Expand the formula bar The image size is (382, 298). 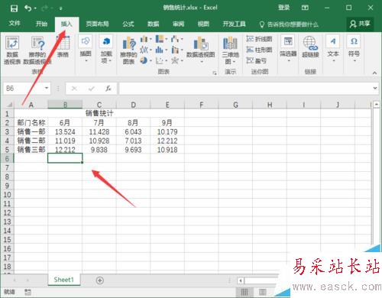point(375,88)
